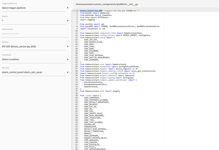219x150 pixels.
Task: Click CONF_DEFAULT_BRIGHTNESS on line 42
Action: 96,102
